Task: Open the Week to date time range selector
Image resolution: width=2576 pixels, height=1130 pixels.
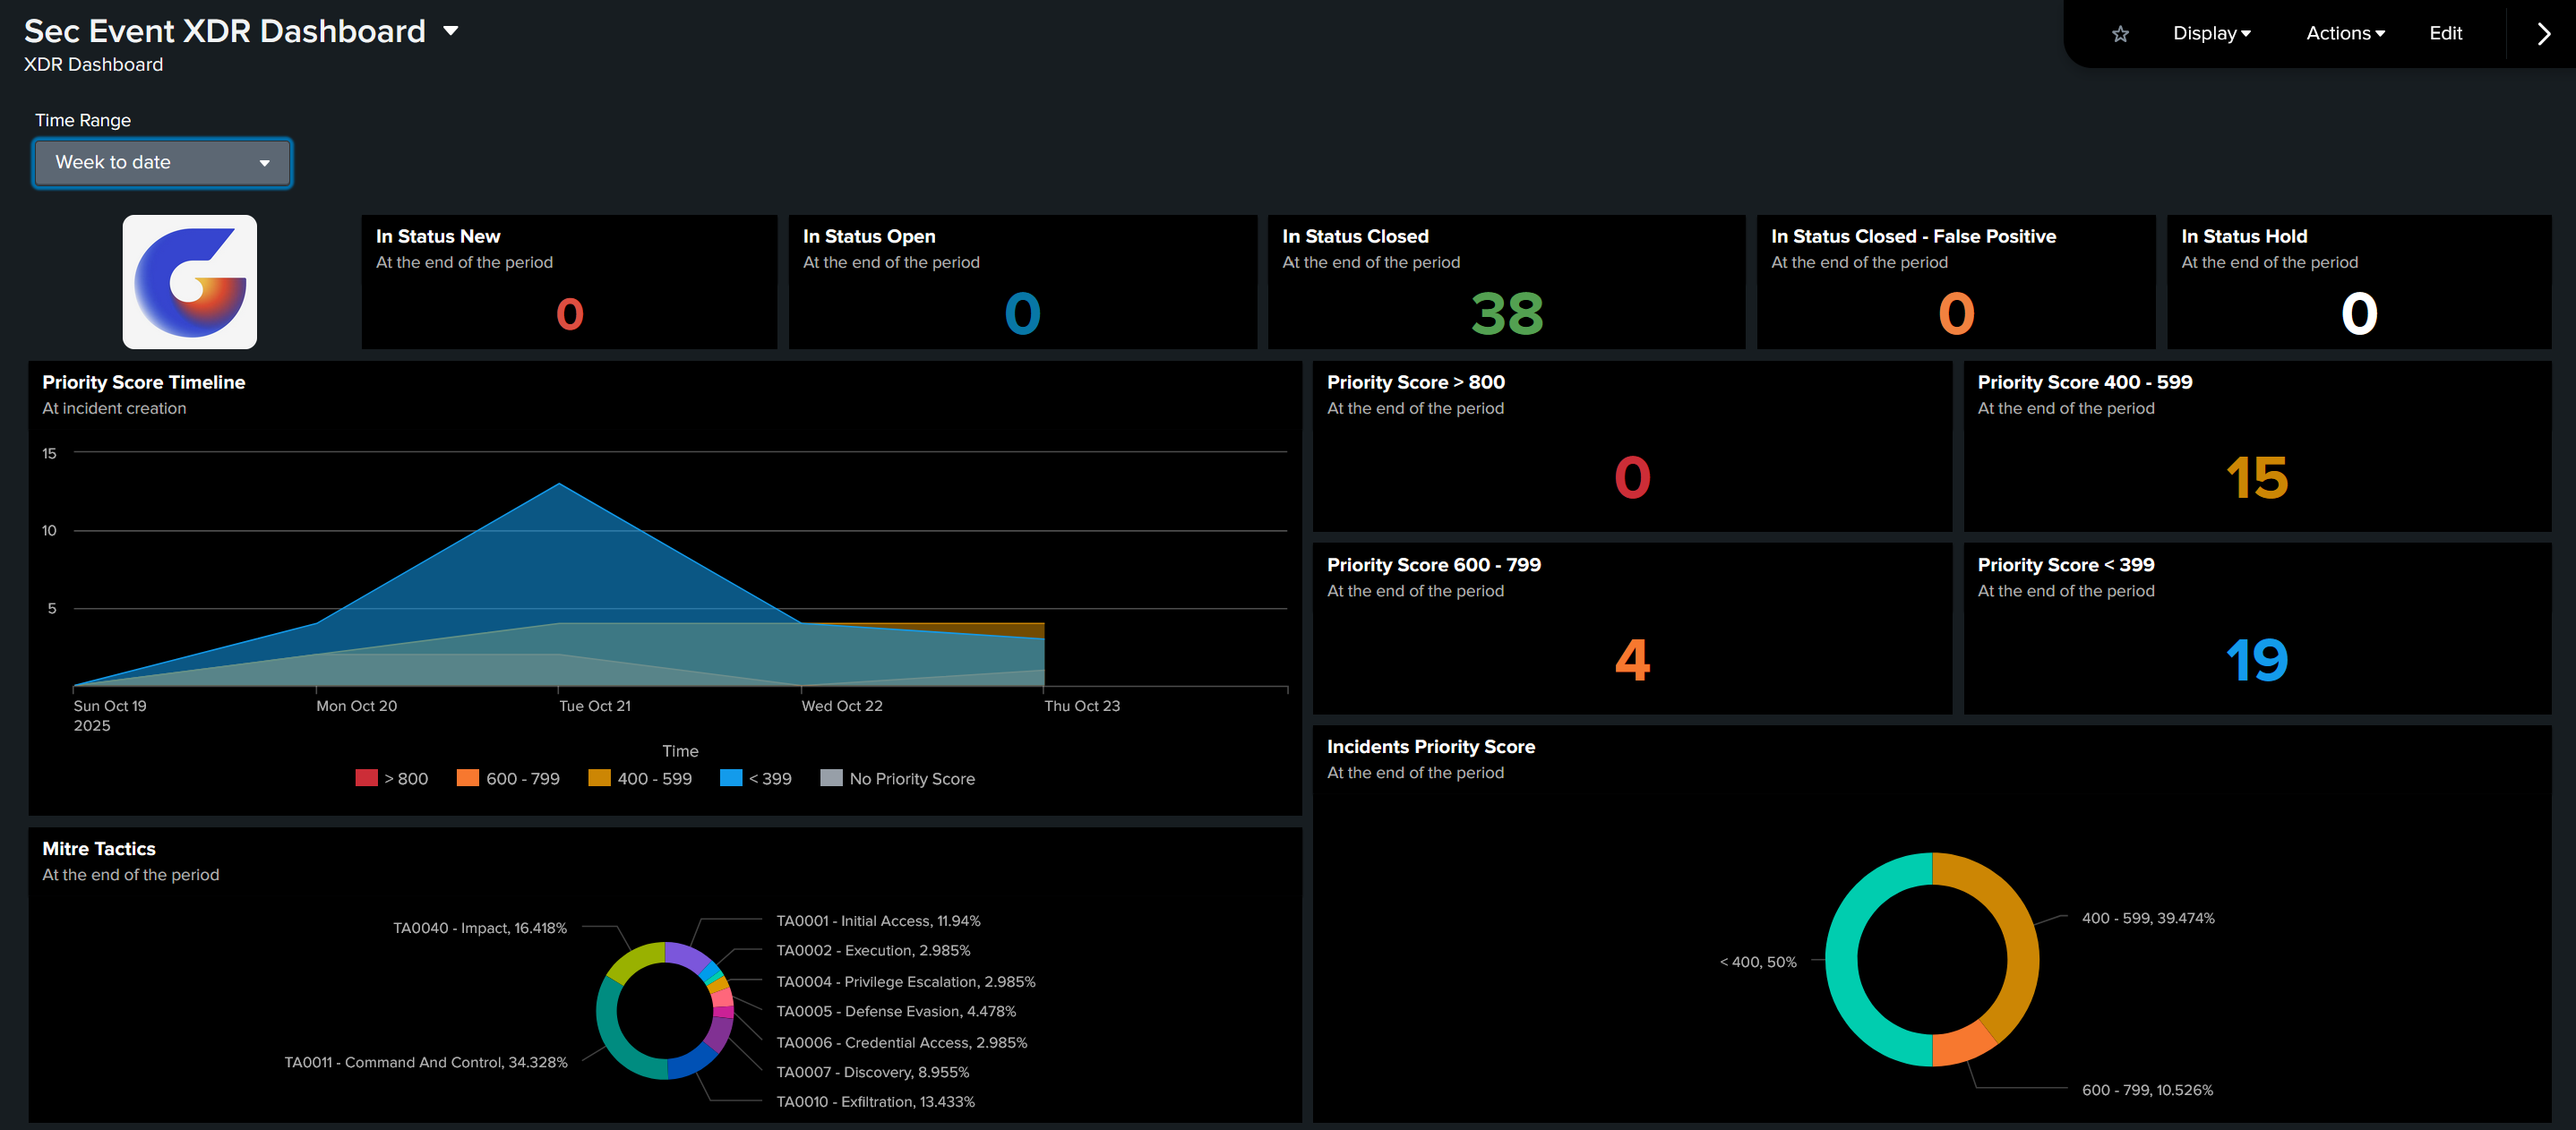Action: [162, 162]
